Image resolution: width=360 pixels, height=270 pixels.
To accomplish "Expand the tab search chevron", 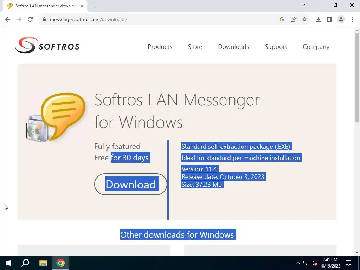I will (303, 5).
